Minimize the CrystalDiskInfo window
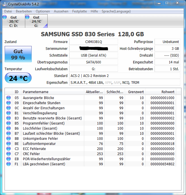The width and height of the screenshot is (186, 195). pyautogui.click(x=159, y=3)
